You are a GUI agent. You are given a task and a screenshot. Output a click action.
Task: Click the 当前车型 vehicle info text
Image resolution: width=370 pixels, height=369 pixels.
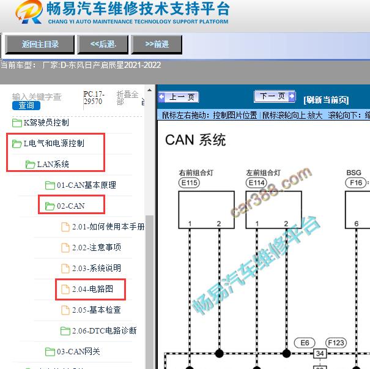point(81,65)
